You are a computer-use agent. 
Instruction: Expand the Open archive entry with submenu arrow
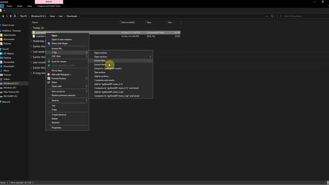coord(121,57)
